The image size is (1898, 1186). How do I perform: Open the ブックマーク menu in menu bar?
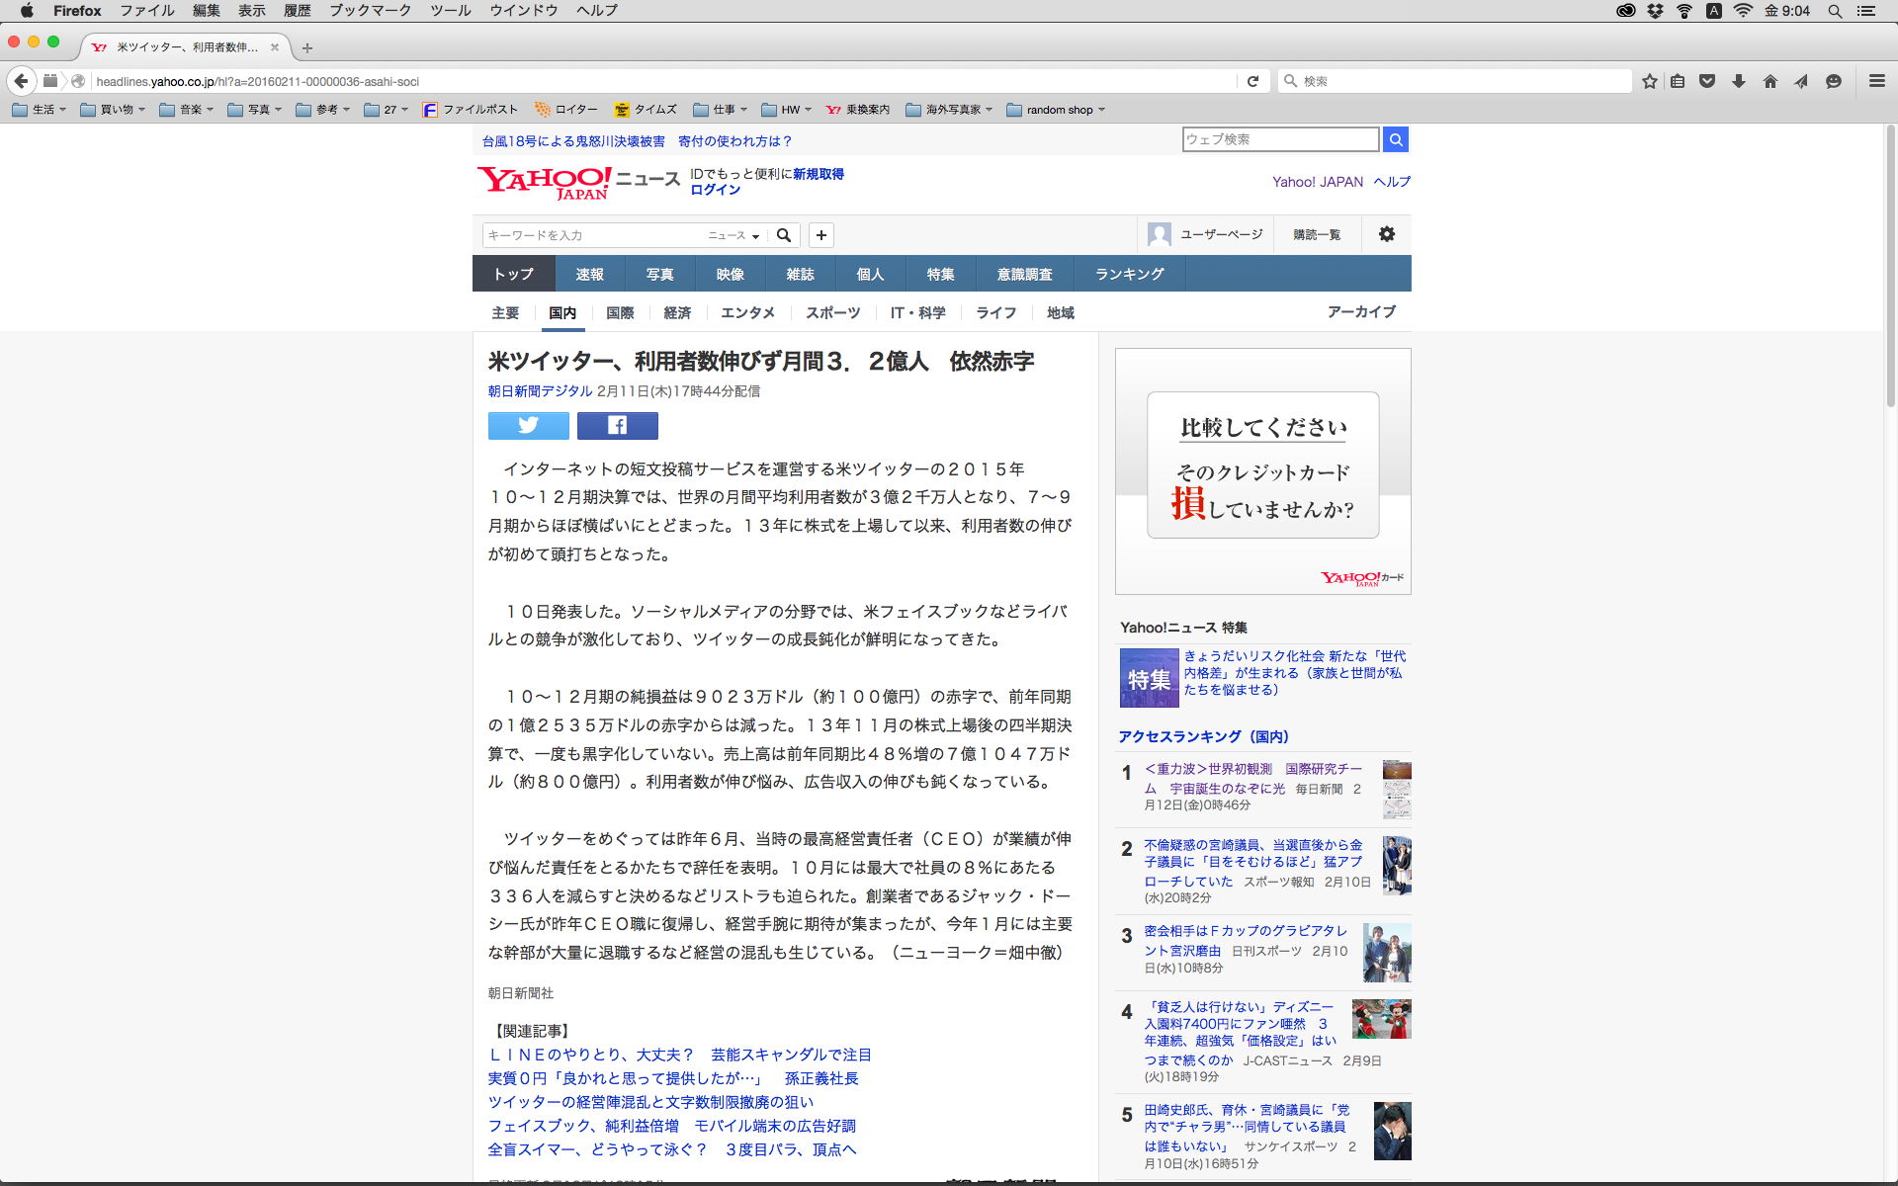pos(370,11)
